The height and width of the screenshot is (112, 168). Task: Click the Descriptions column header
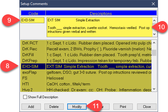coord(101,13)
